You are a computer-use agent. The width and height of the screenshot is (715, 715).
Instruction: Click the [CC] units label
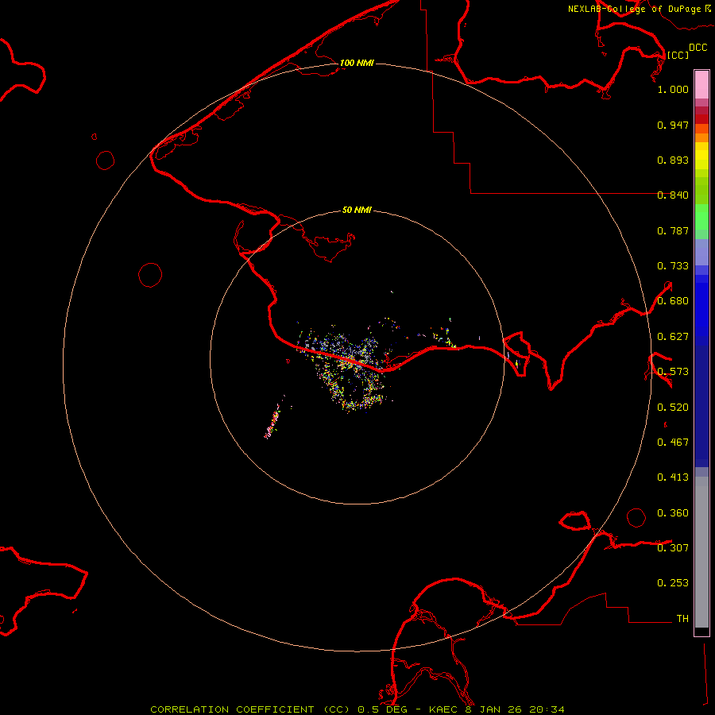[678, 55]
